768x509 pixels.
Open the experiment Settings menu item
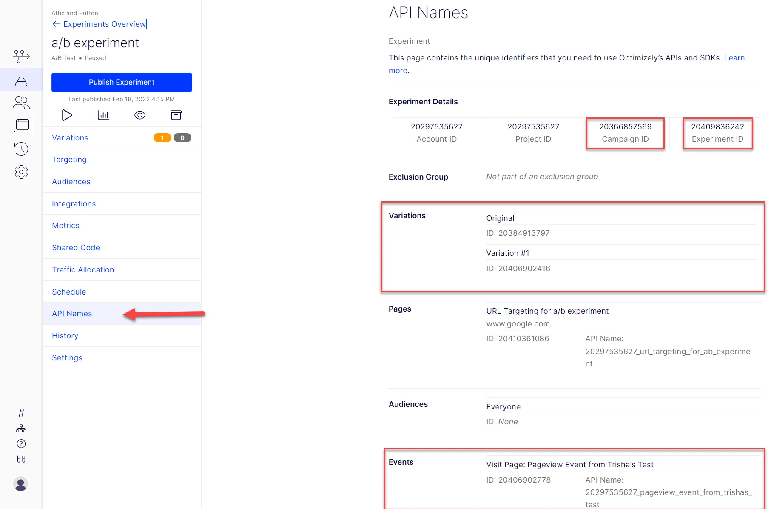point(122,358)
